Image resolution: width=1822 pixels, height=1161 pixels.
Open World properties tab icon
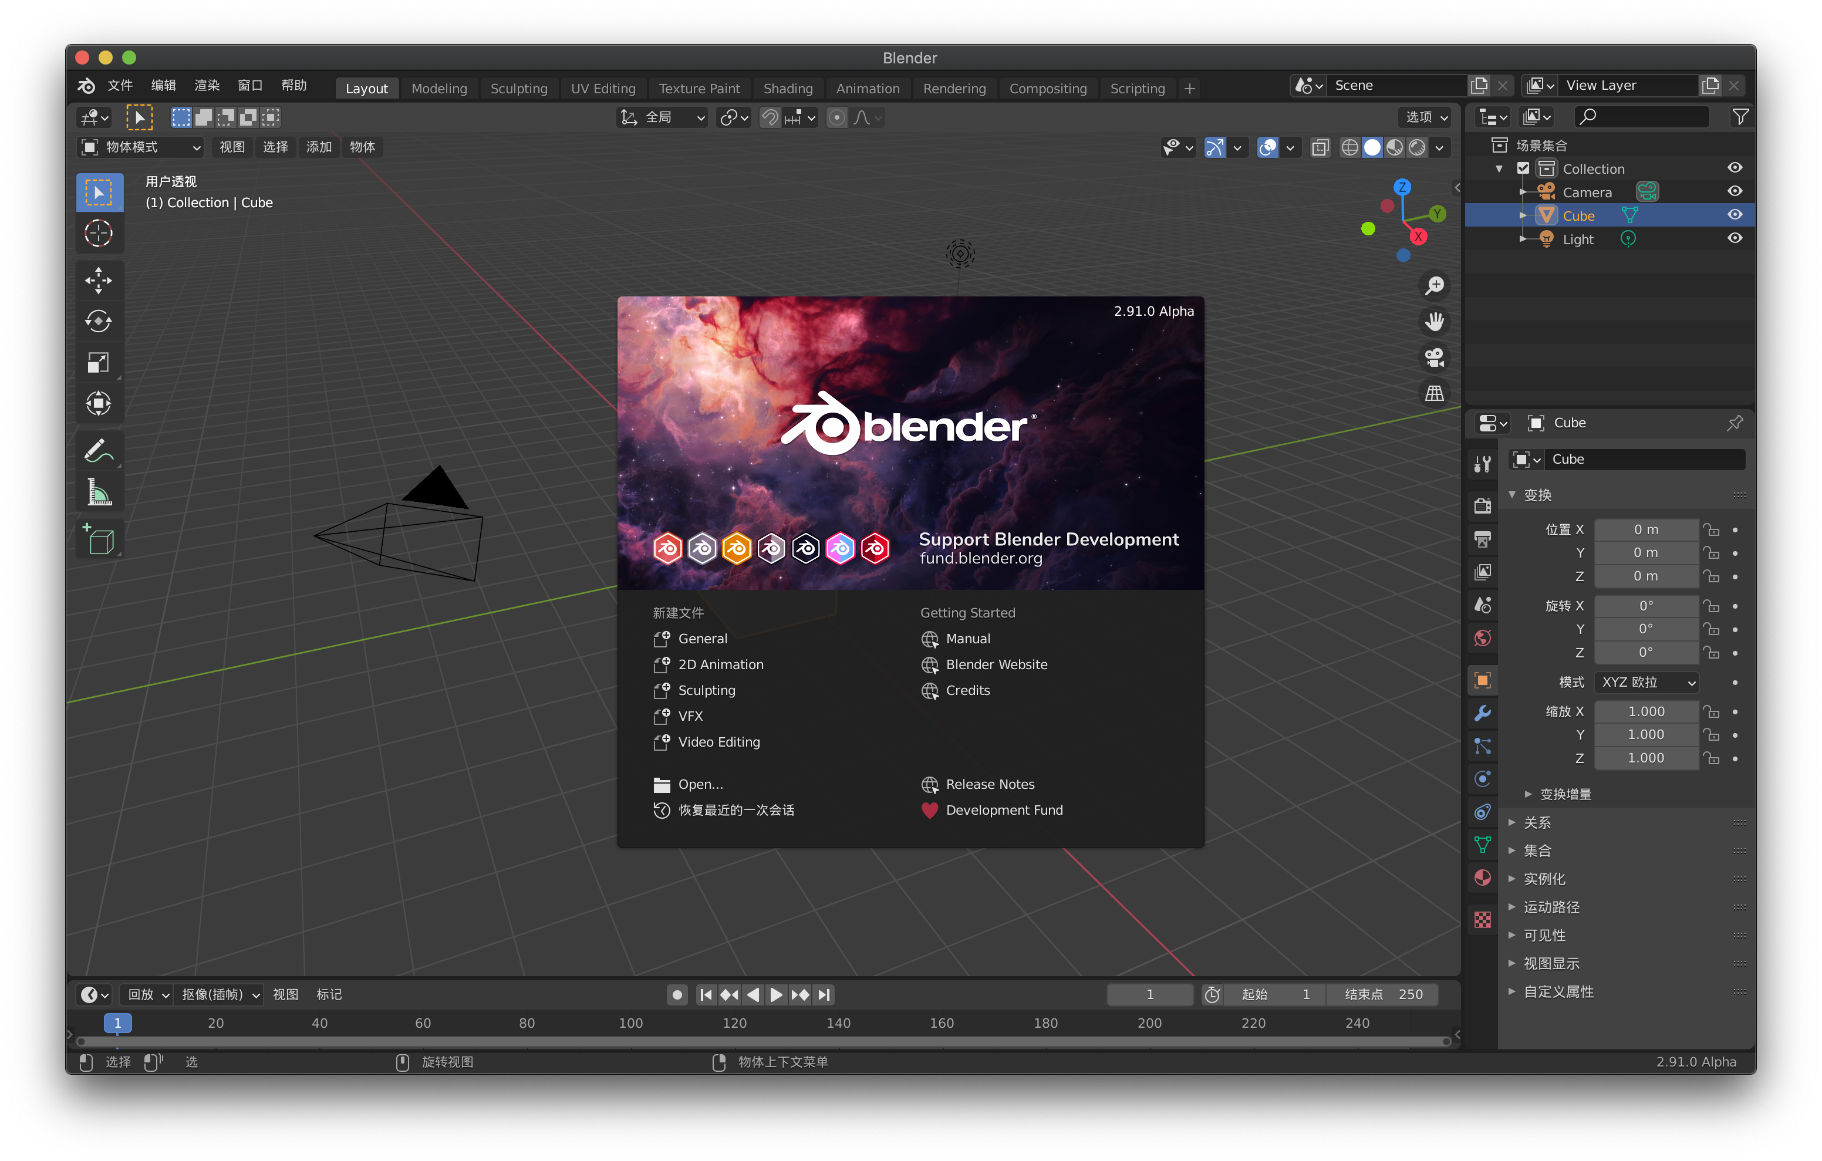click(1483, 638)
